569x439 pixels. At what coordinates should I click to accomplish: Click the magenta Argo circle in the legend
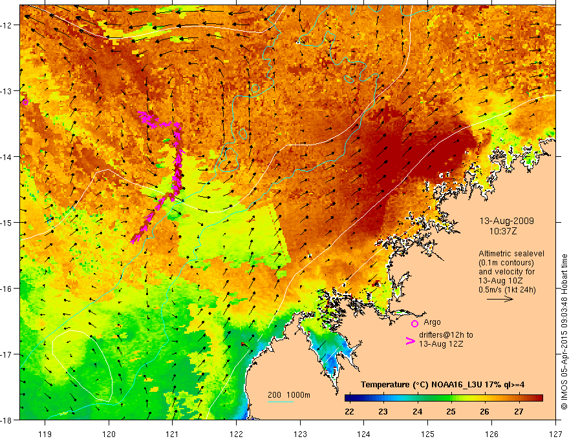[414, 323]
